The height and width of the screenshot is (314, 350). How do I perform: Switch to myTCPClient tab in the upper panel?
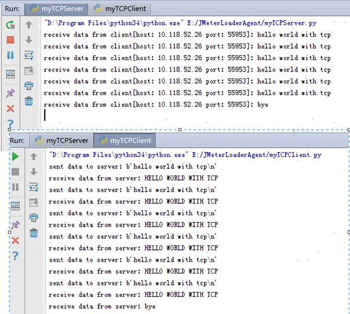click(120, 9)
